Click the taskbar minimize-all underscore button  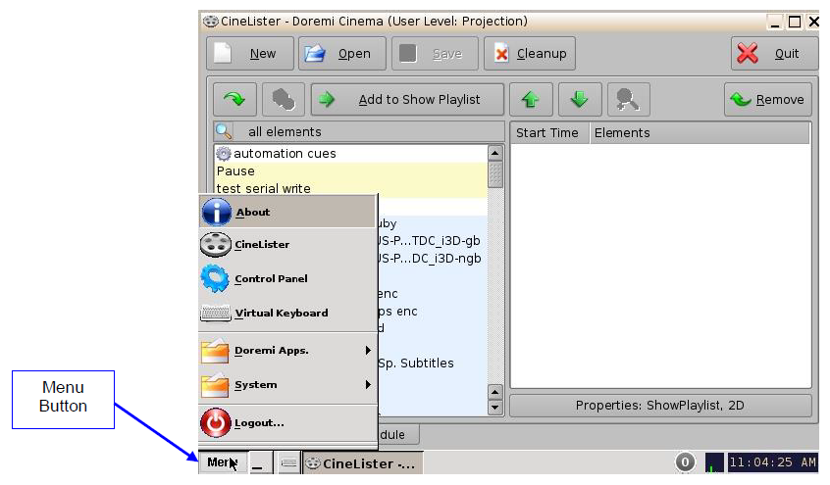coord(260,462)
